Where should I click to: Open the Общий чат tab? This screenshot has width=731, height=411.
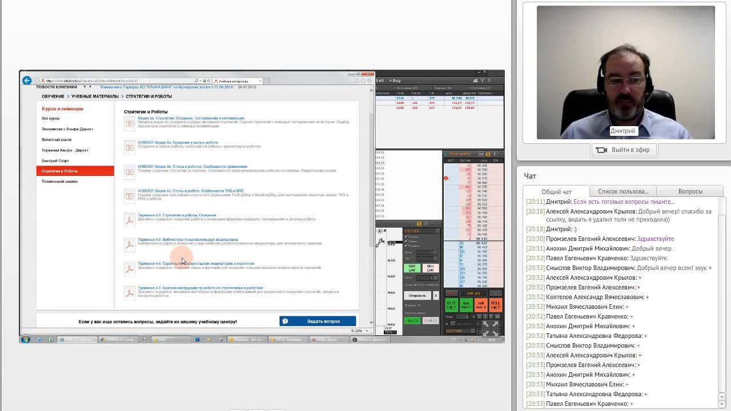pos(556,192)
